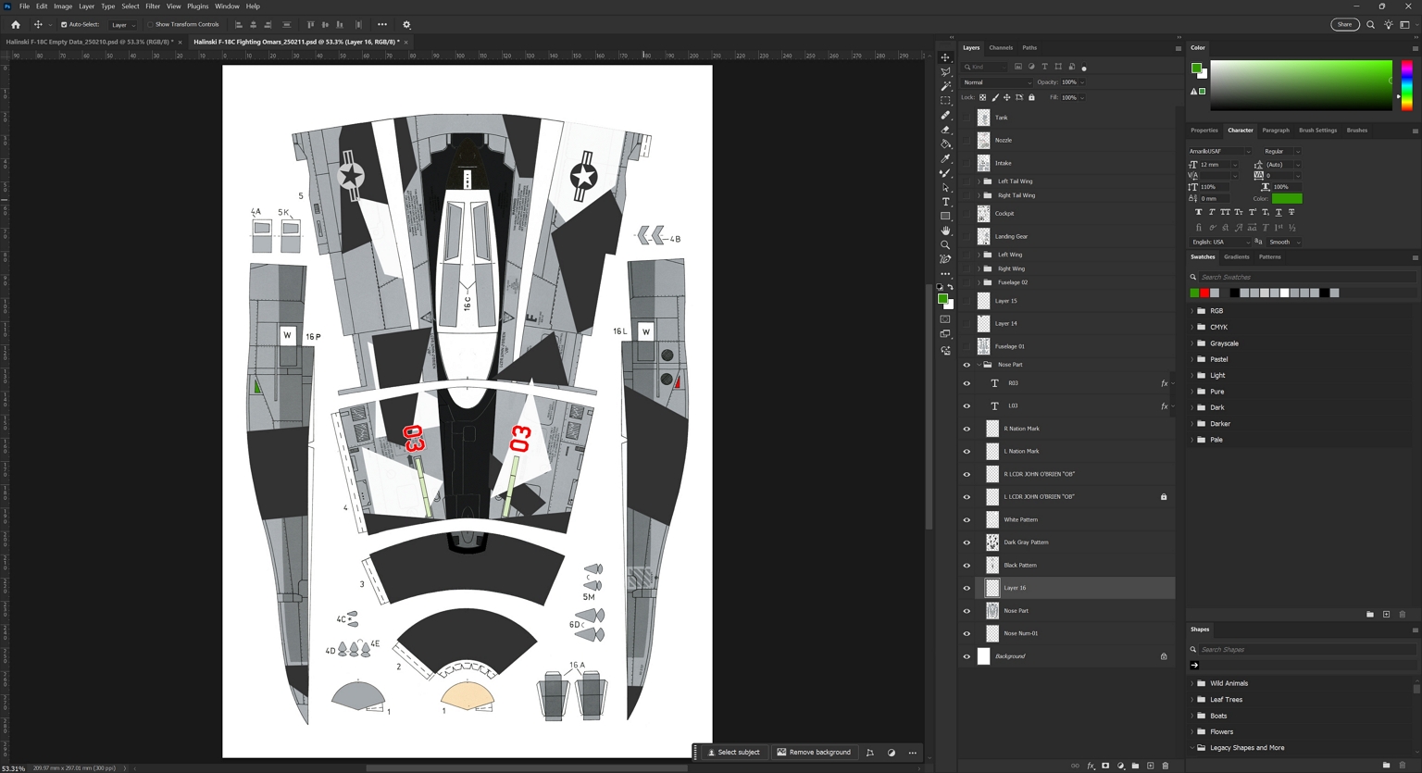The height and width of the screenshot is (773, 1422).
Task: Show the Cockpit layer
Action: pyautogui.click(x=967, y=214)
